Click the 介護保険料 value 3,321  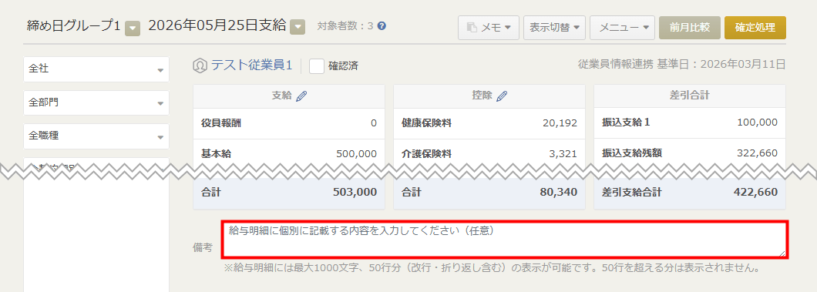(x=563, y=153)
